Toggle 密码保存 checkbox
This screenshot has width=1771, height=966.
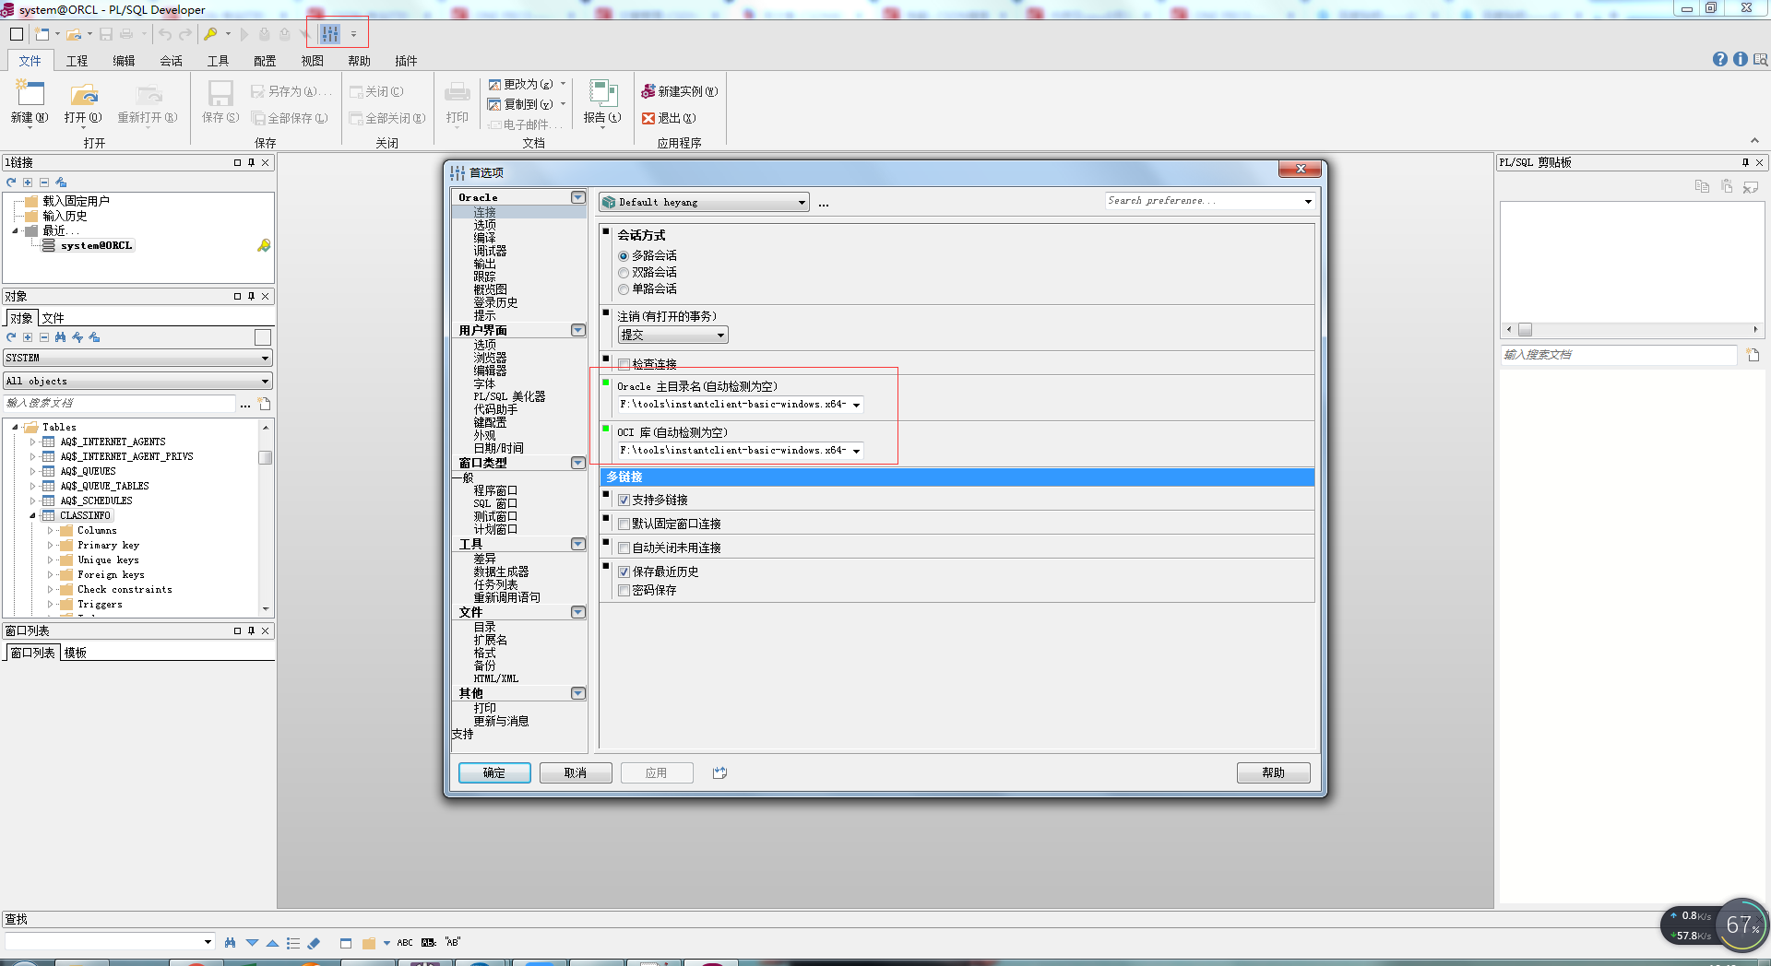[624, 590]
